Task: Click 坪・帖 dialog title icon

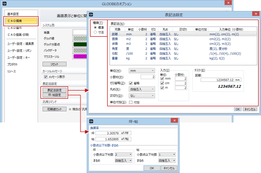Action: click(91, 121)
